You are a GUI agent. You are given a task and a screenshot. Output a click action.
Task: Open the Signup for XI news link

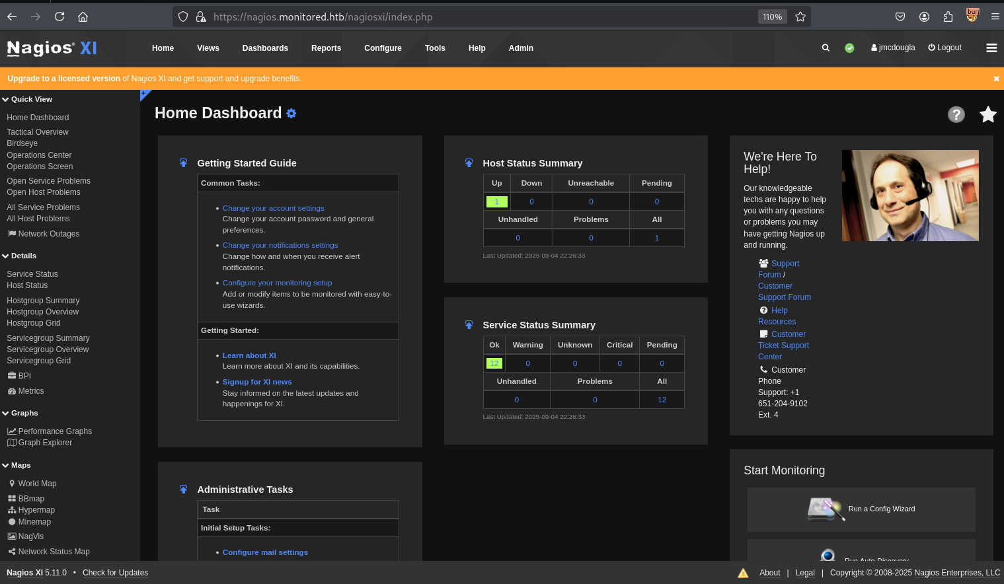[257, 382]
